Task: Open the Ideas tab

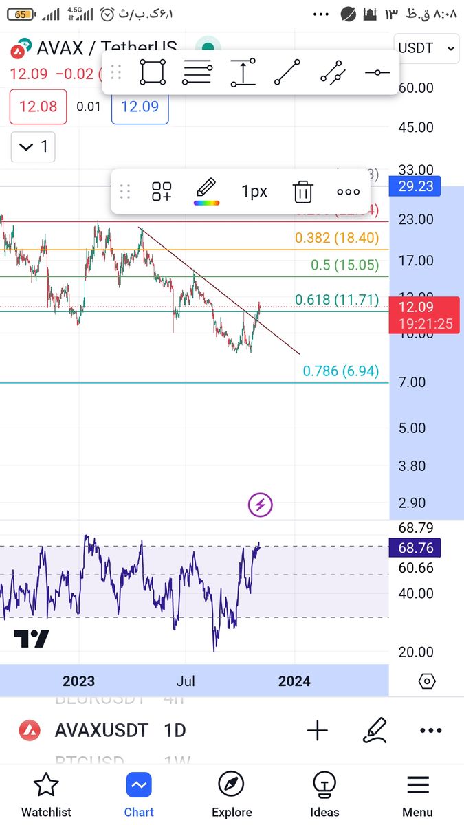Action: [324, 794]
